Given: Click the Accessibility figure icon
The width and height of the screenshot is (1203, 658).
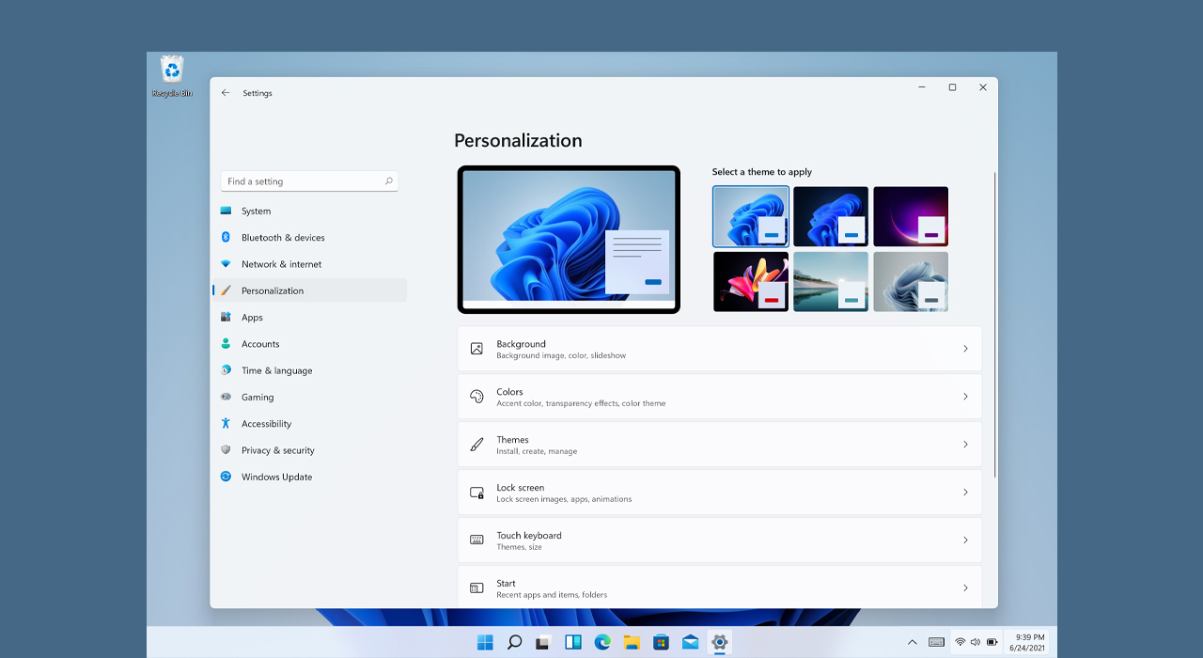Looking at the screenshot, I should click(x=226, y=423).
